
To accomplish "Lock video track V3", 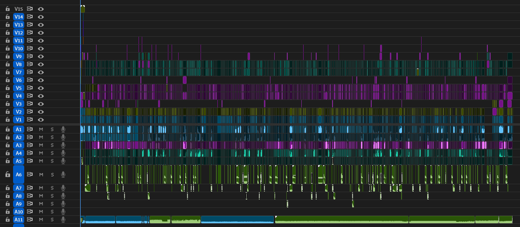I will [7, 104].
